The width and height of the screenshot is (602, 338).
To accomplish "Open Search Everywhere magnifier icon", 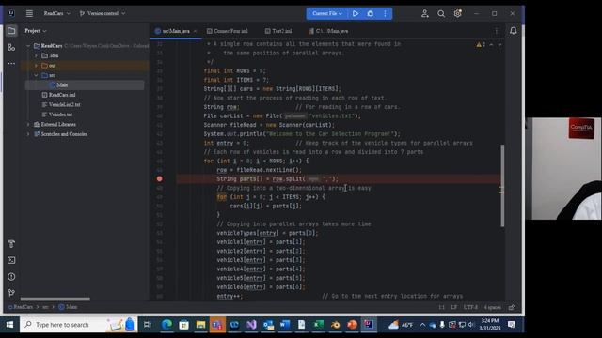I will click(441, 13).
